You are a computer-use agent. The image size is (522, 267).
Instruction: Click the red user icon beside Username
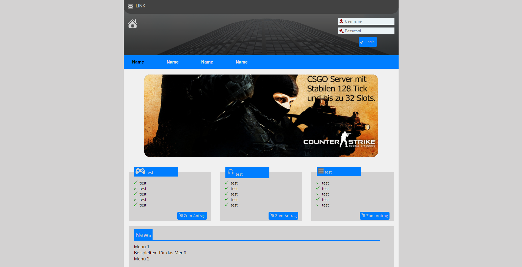(341, 21)
